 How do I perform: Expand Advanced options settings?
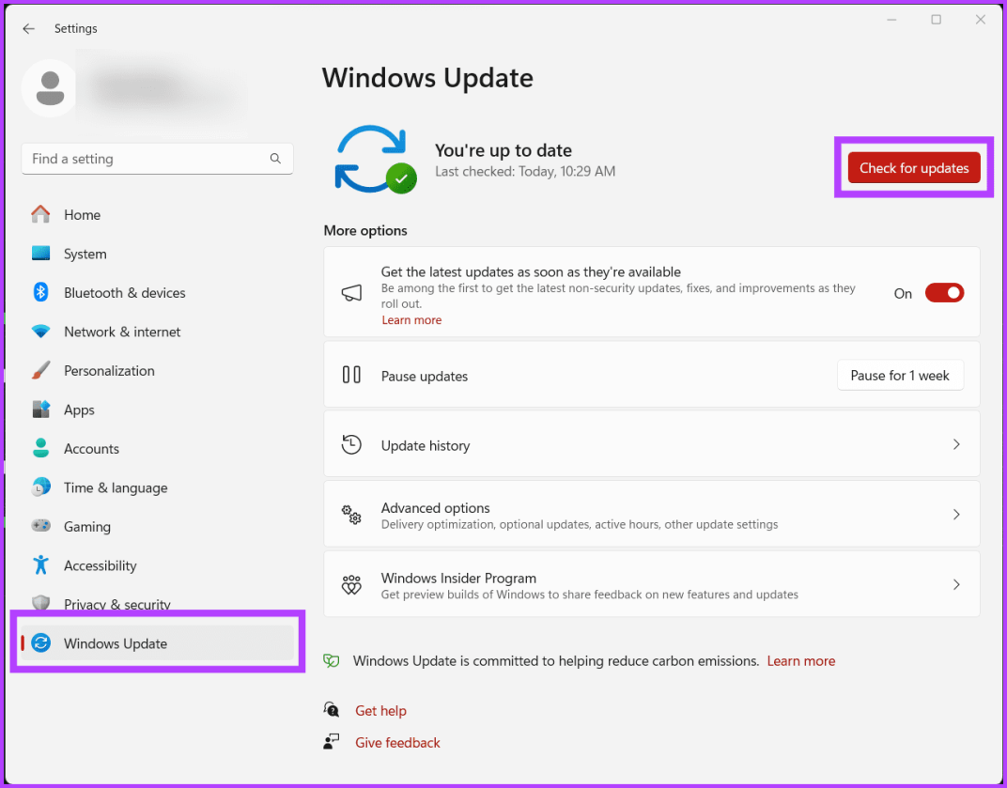[x=652, y=514]
